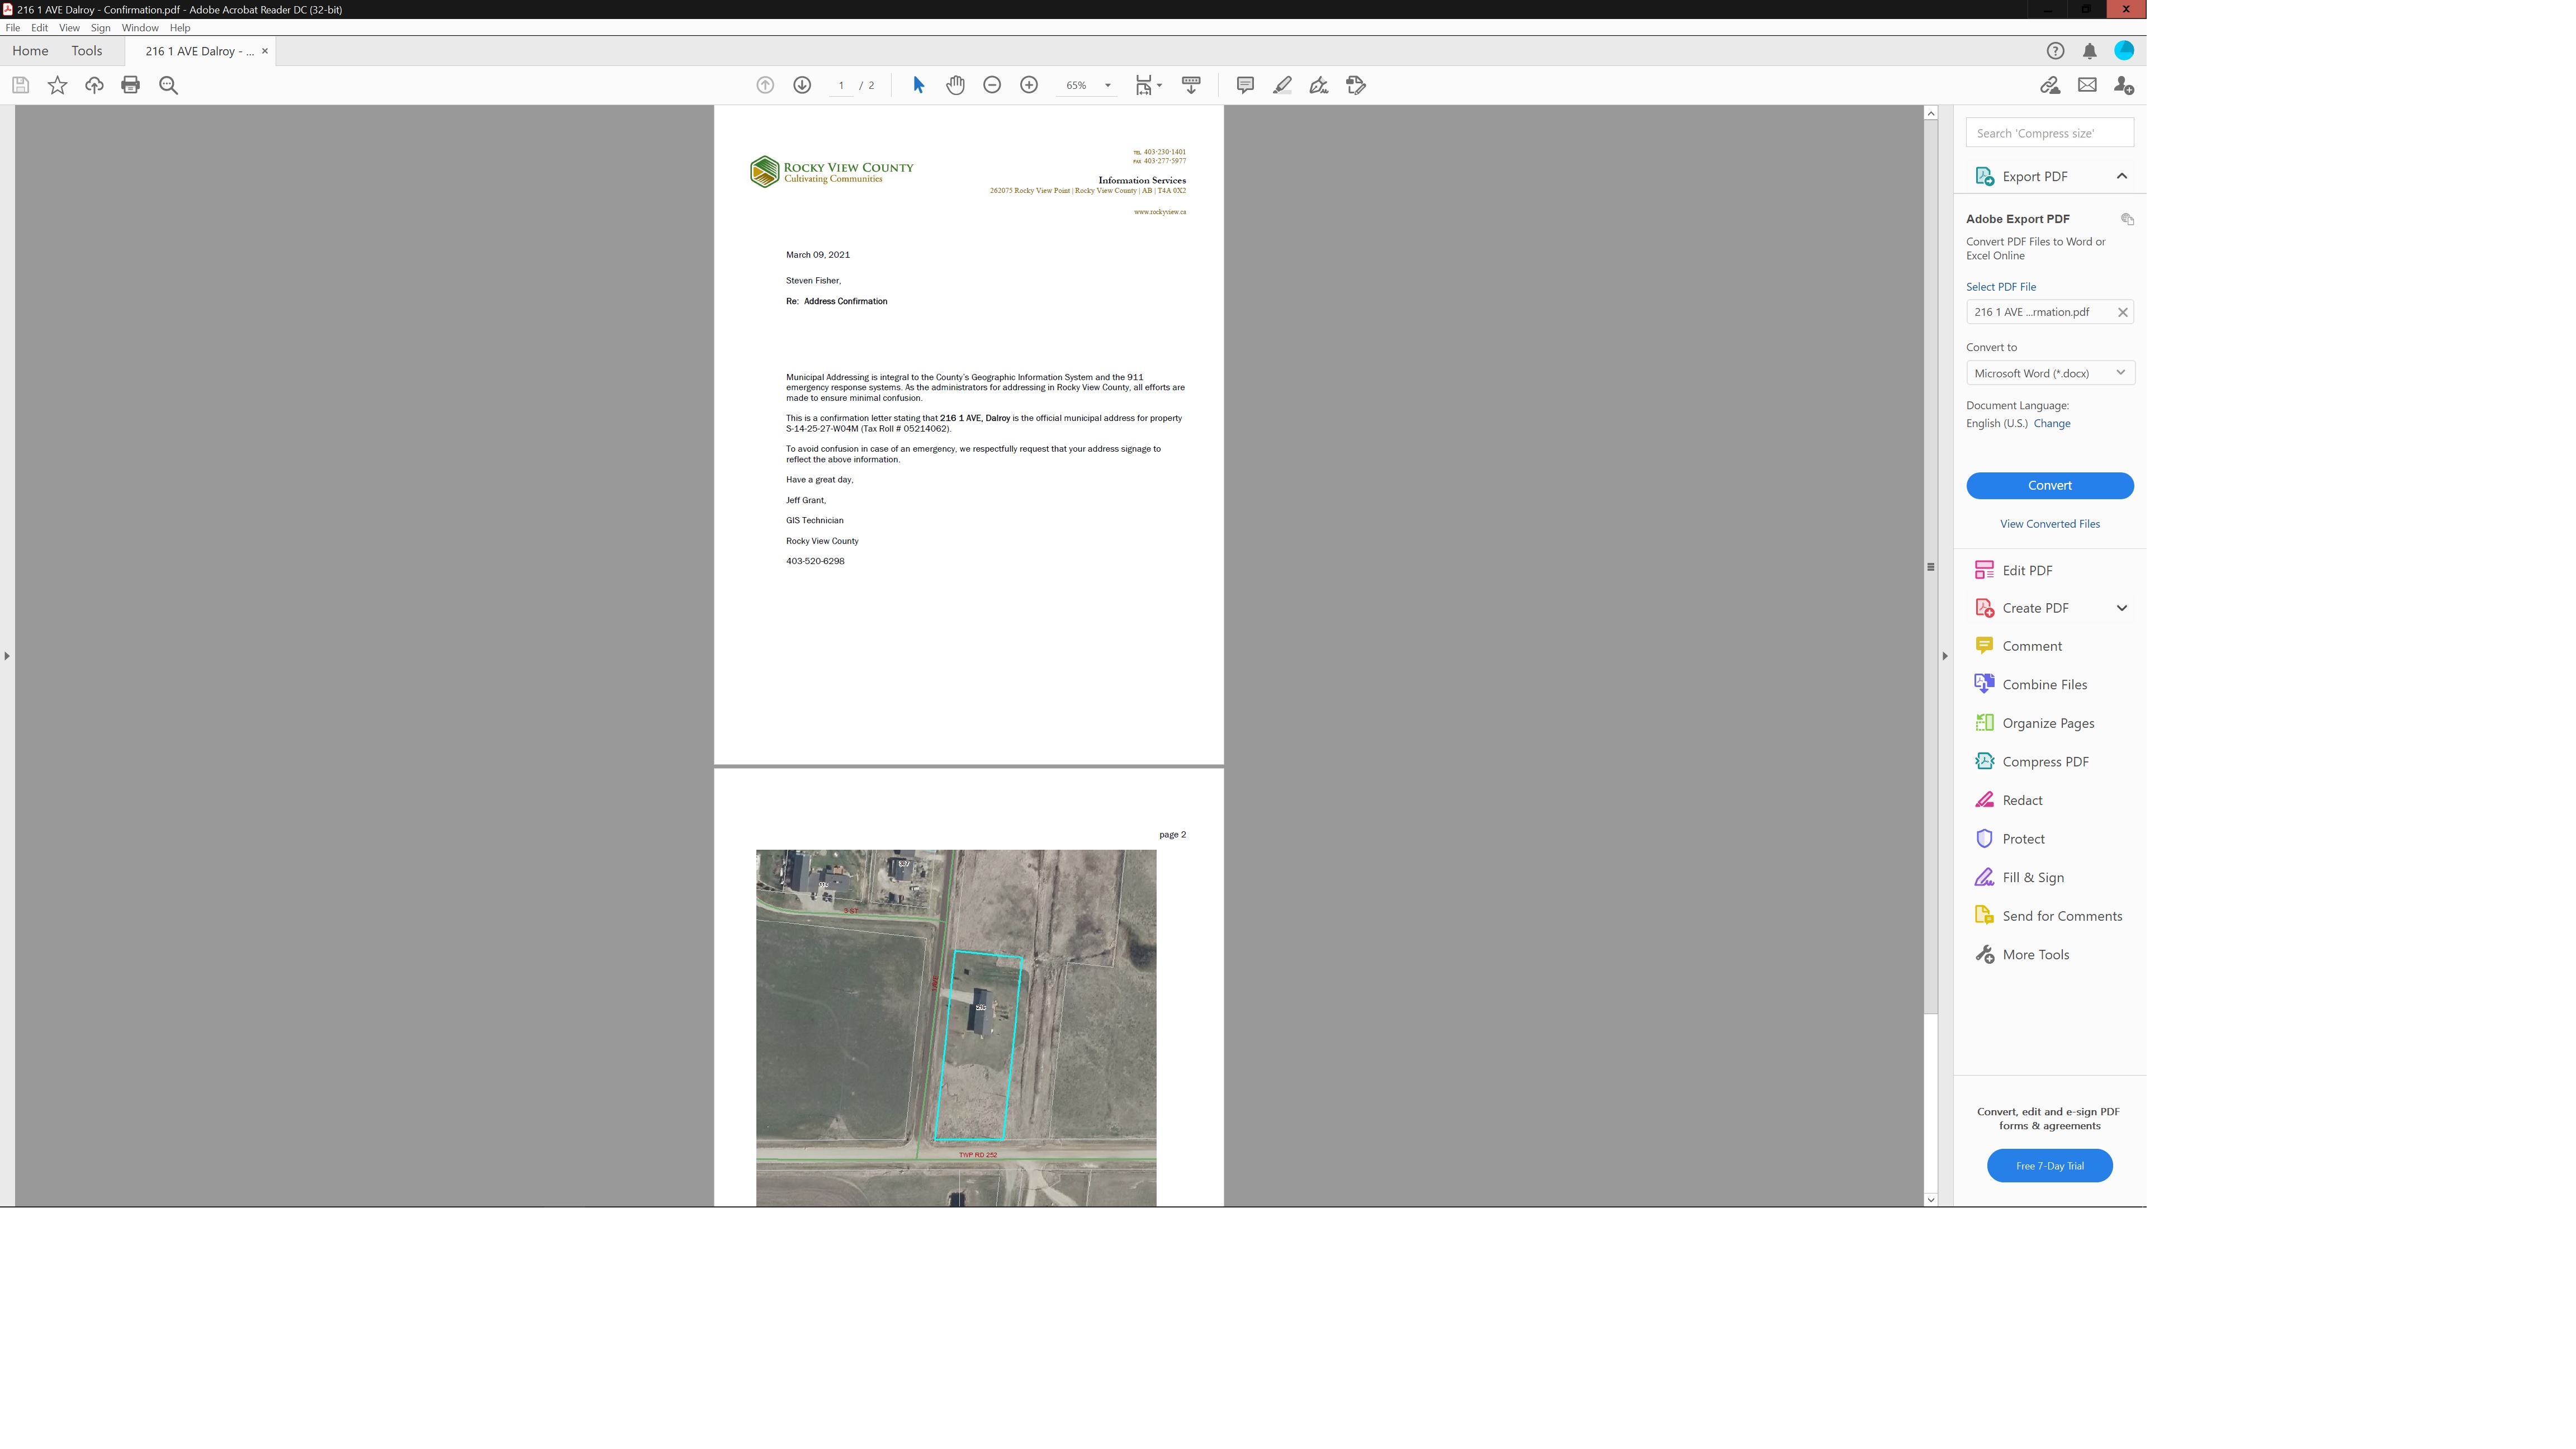2576x1449 pixels.
Task: Select the Hand pan tool
Action: (955, 85)
